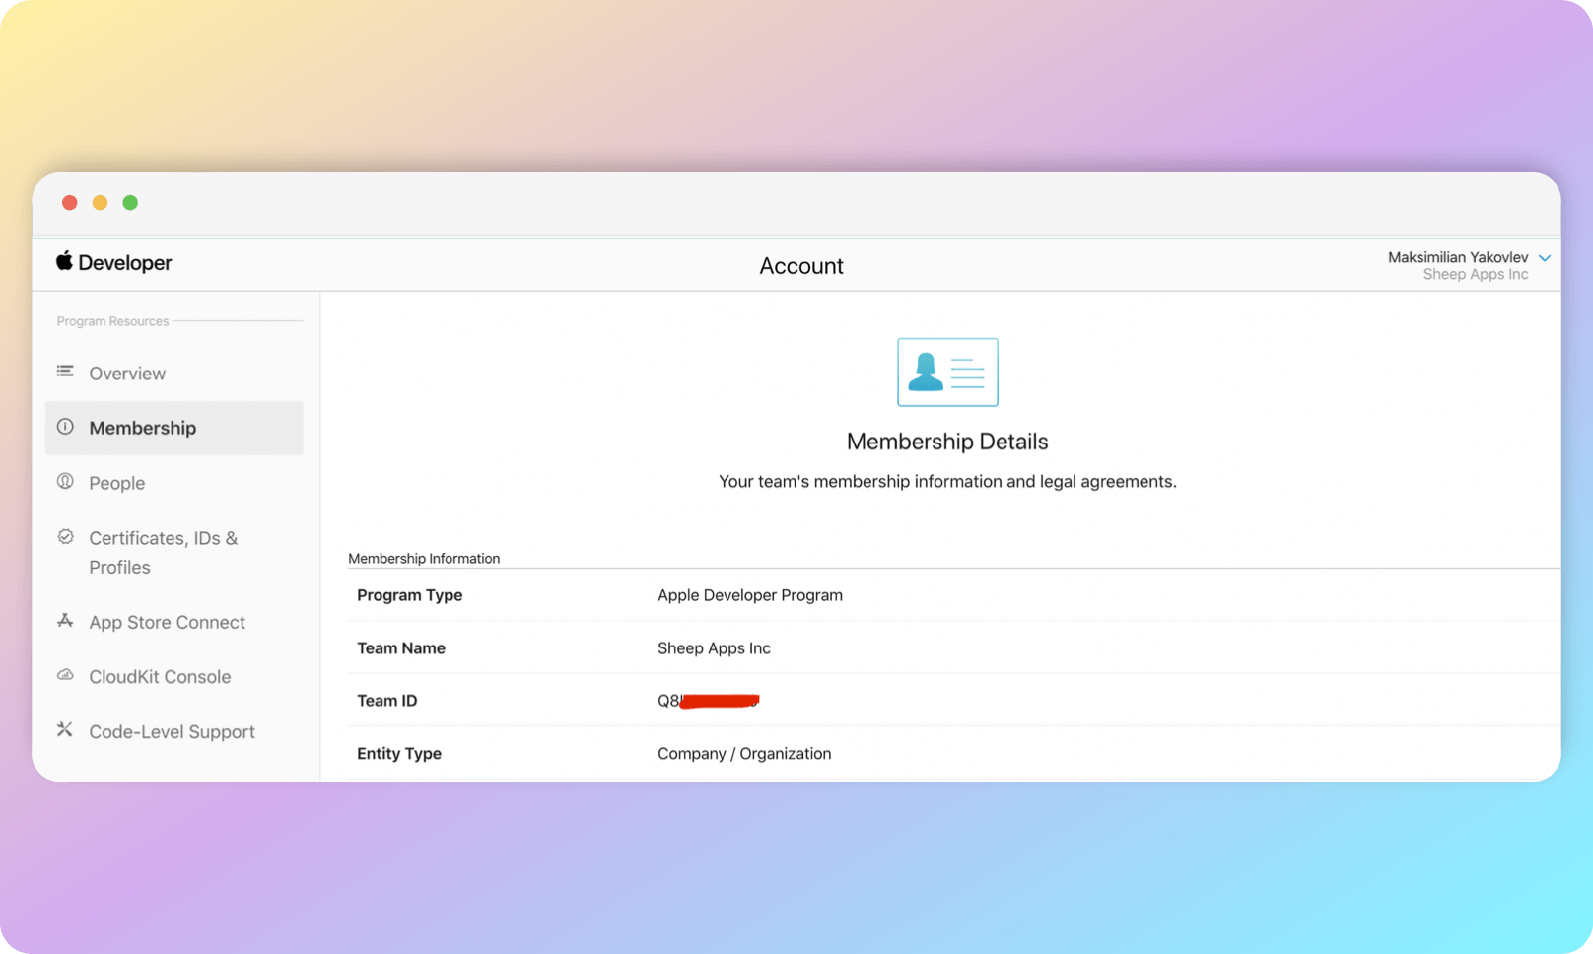Click the Code-Level Support tools icon
1593x954 pixels.
65,729
